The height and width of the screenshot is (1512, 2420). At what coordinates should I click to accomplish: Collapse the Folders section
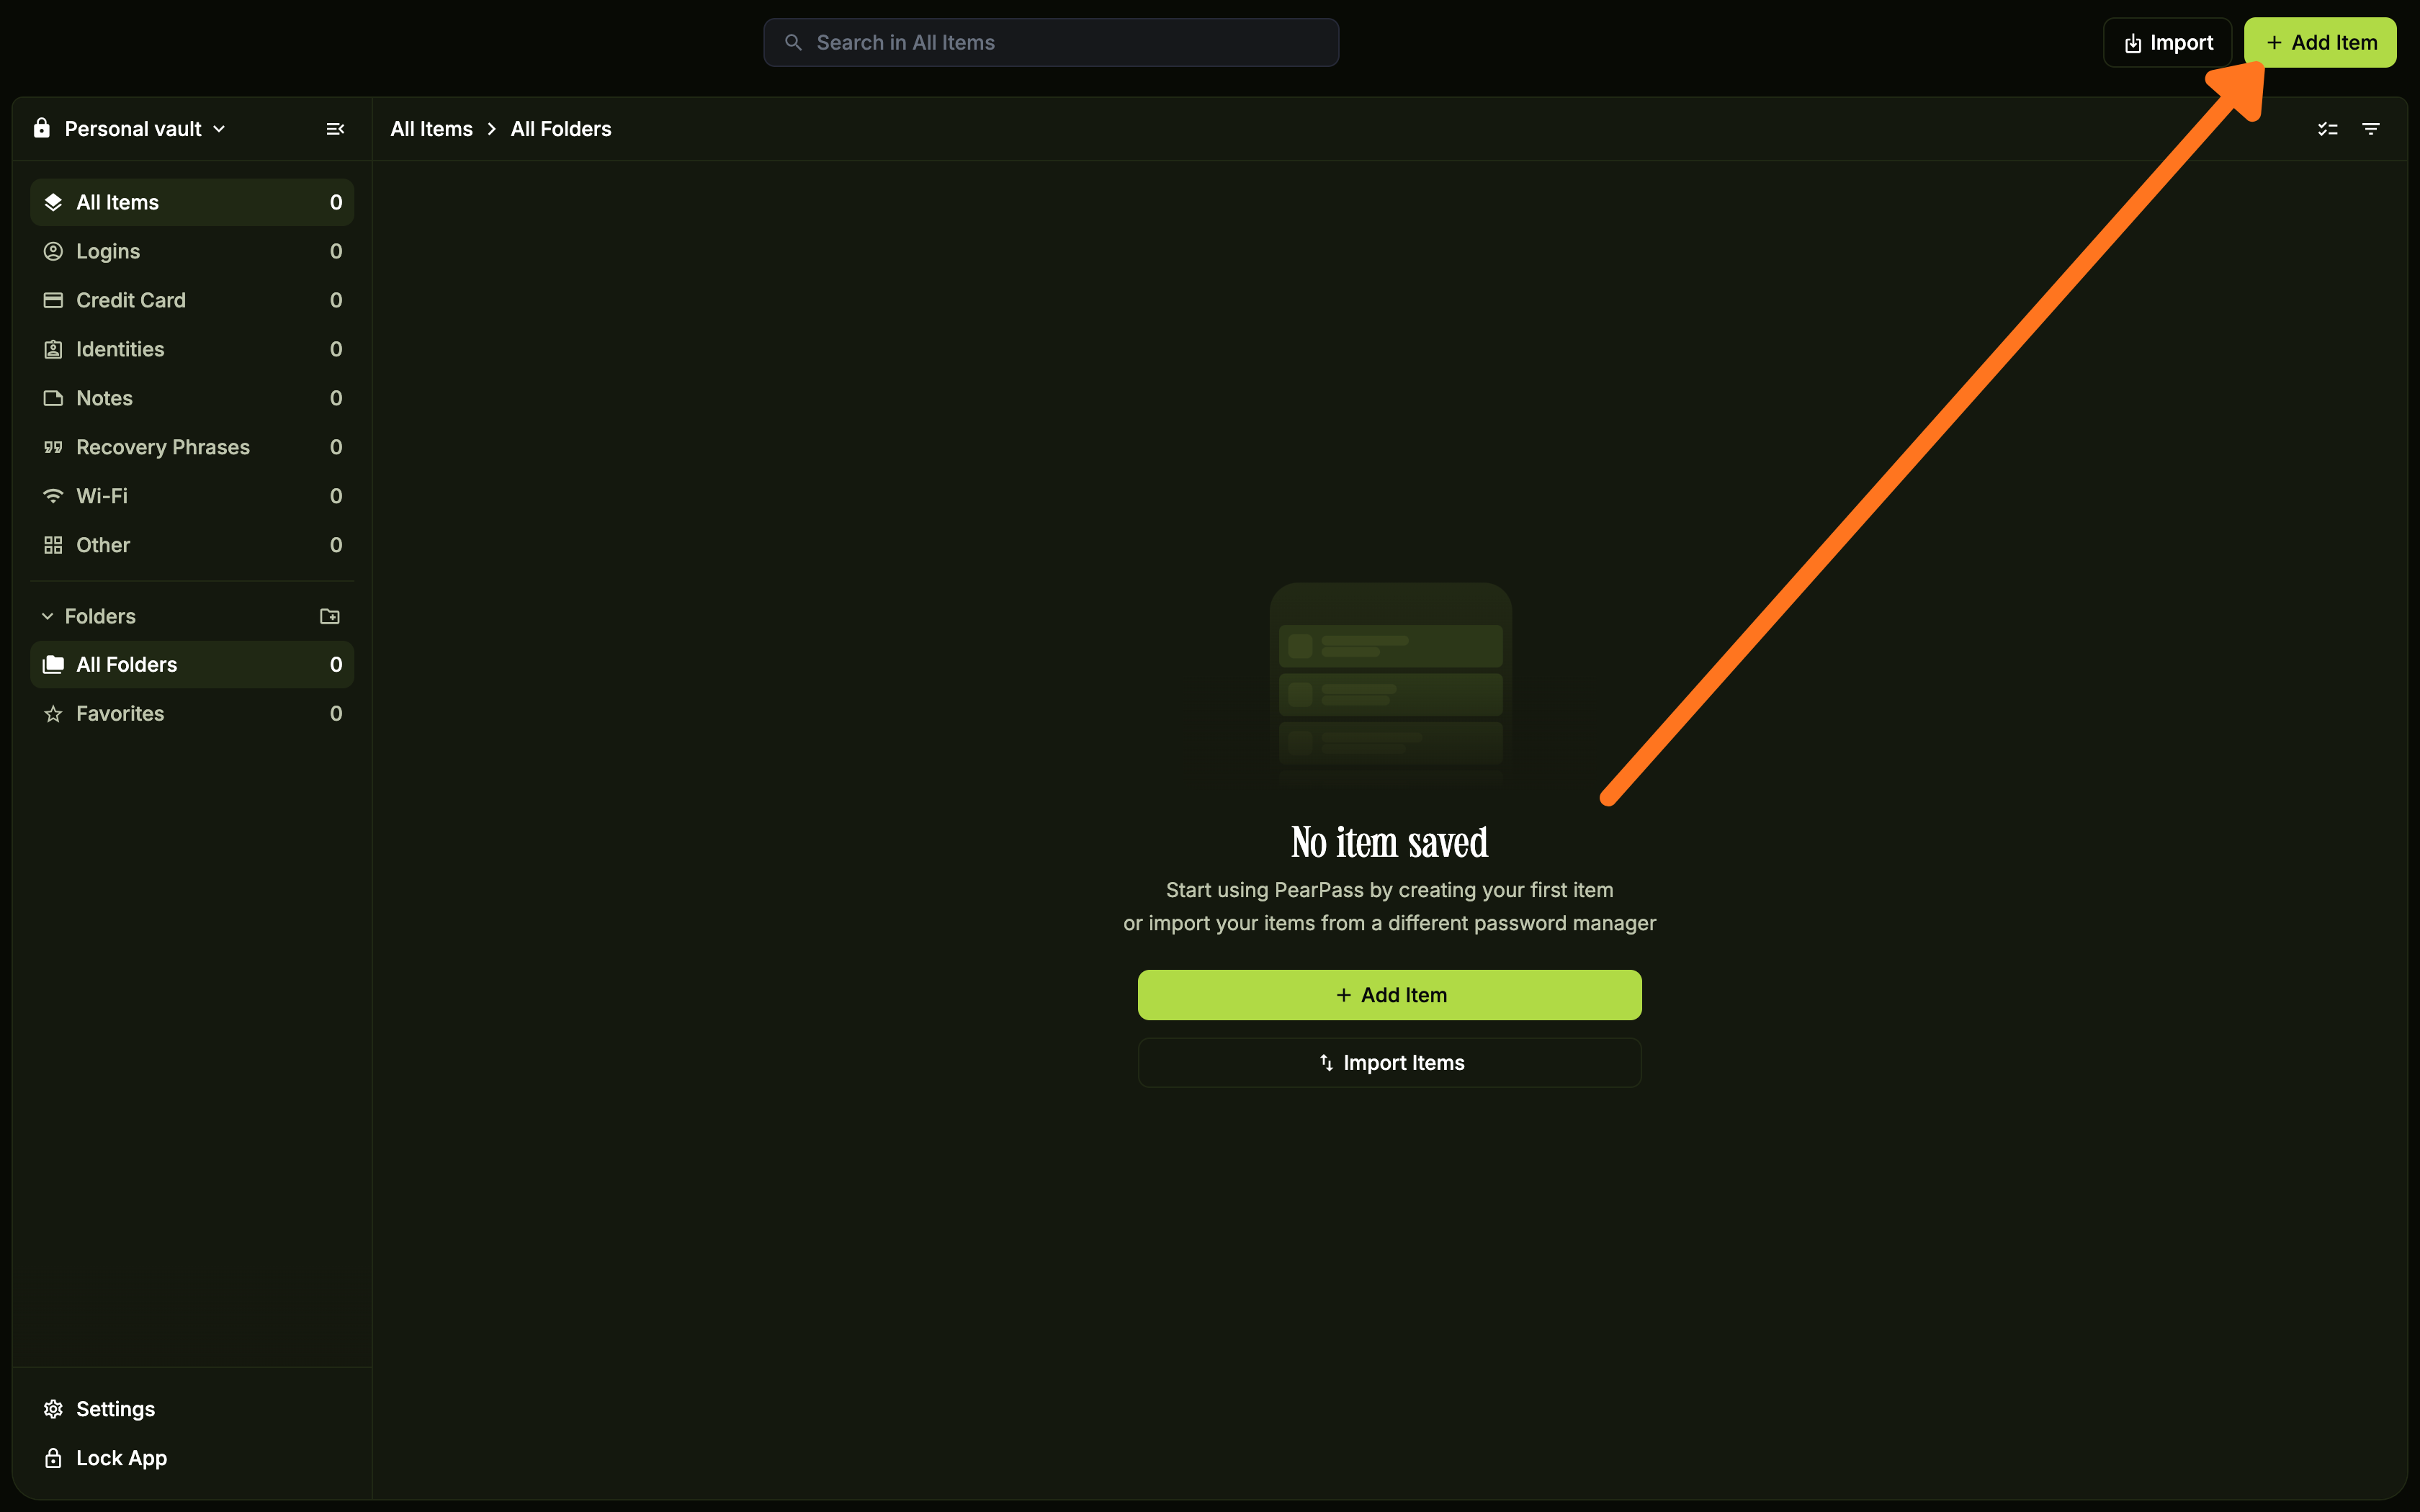click(x=47, y=616)
